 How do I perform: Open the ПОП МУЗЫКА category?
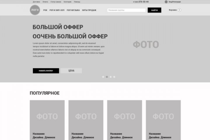click(x=73, y=10)
